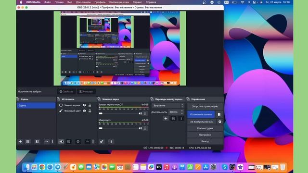Open Finder from the Dock
This screenshot has height=173, width=308.
coord(26,167)
